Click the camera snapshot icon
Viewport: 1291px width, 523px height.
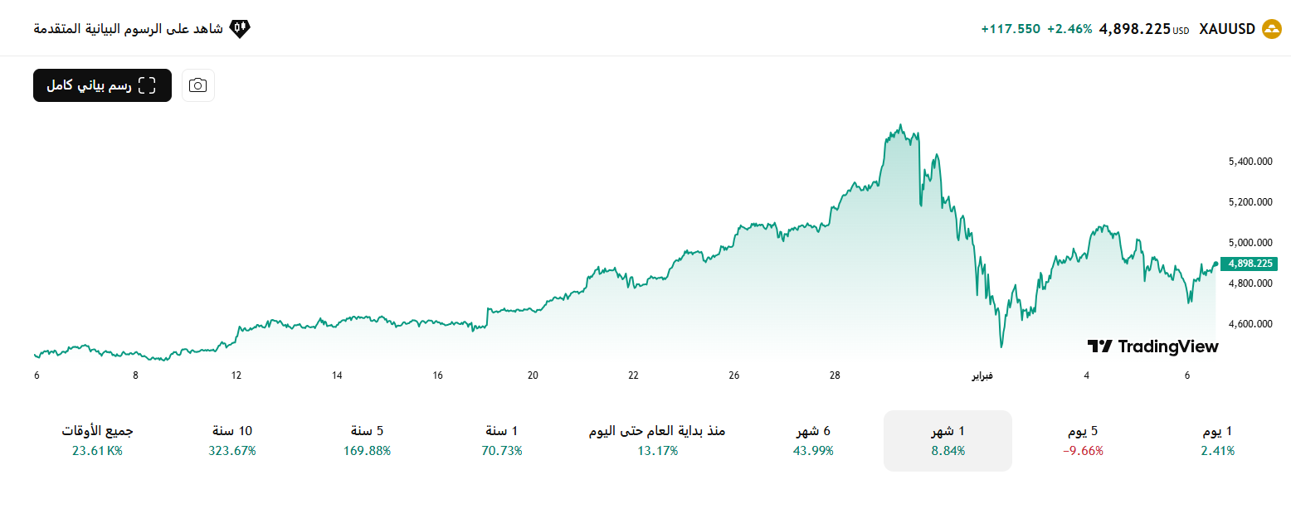click(x=197, y=85)
